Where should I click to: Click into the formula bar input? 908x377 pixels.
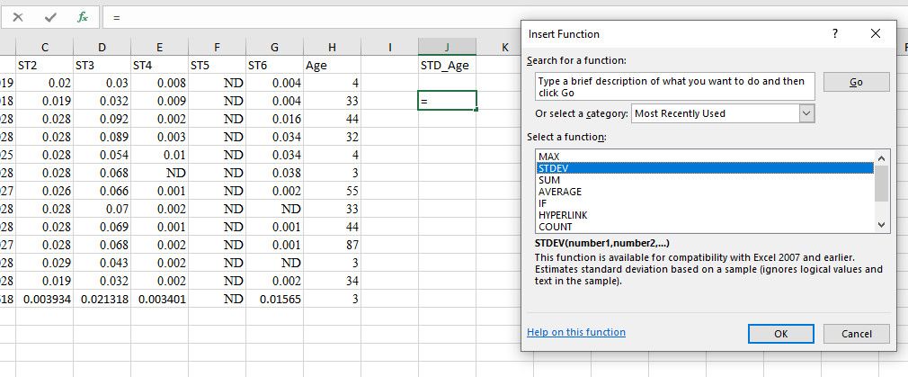pyautogui.click(x=313, y=17)
